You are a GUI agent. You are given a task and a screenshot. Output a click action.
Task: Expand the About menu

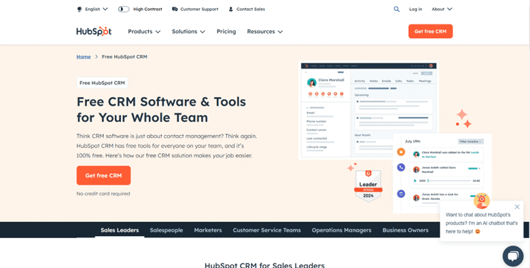coord(442,9)
